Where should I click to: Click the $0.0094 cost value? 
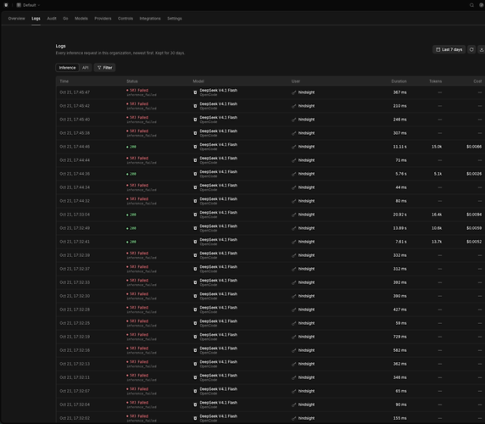point(474,215)
